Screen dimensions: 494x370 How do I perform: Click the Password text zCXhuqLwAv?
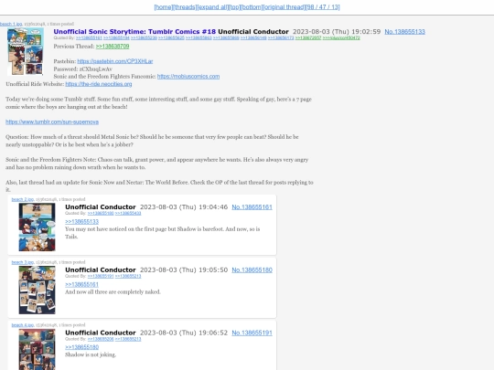coord(95,69)
